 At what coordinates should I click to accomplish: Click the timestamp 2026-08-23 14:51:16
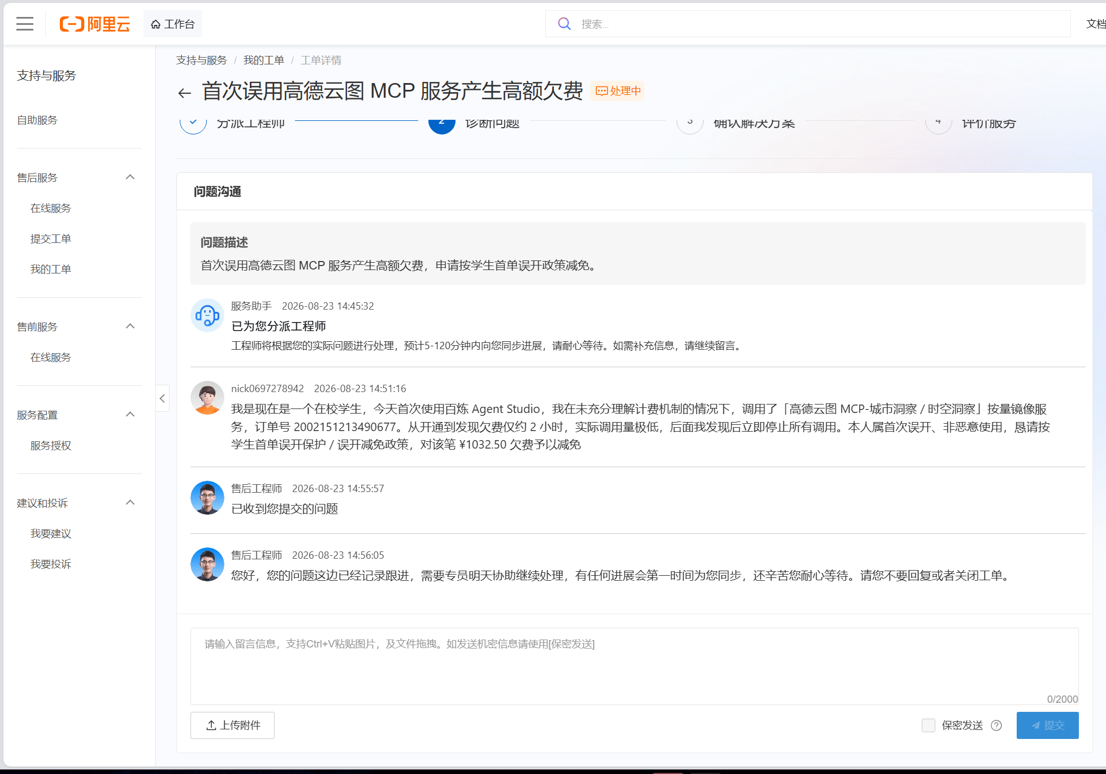point(360,389)
